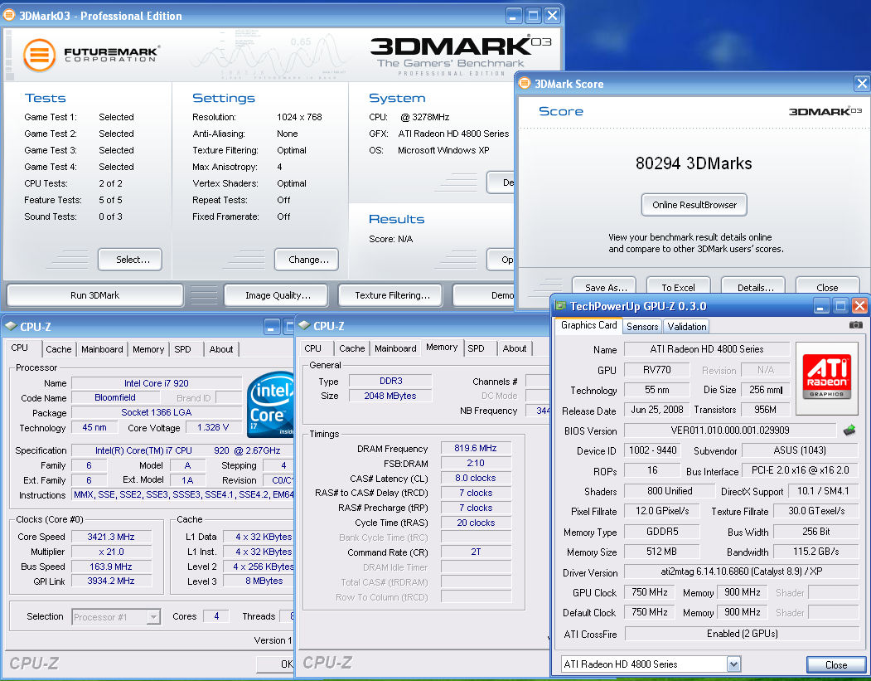
Task: Open the Graphics Card tab in GPU-Z
Action: pos(588,325)
